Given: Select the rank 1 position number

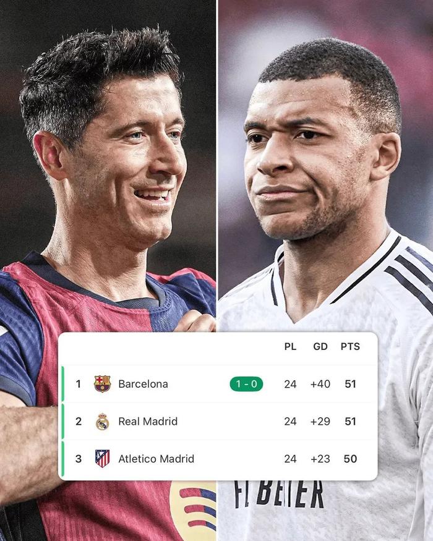Looking at the screenshot, I should [x=79, y=384].
